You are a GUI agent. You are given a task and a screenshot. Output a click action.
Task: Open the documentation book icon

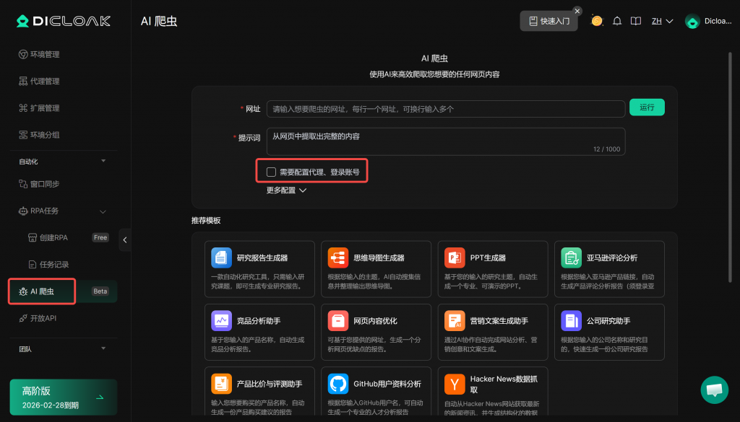point(635,21)
